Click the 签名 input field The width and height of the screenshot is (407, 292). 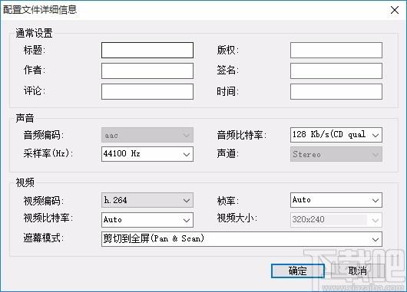[336, 71]
